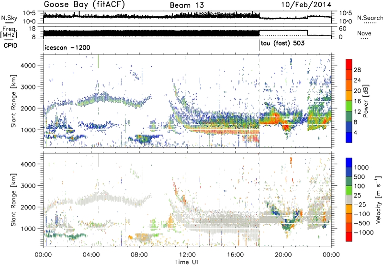Click the "12:00" time tick label
Image resolution: width=383 pixels, height=265 pixels.
click(187, 255)
